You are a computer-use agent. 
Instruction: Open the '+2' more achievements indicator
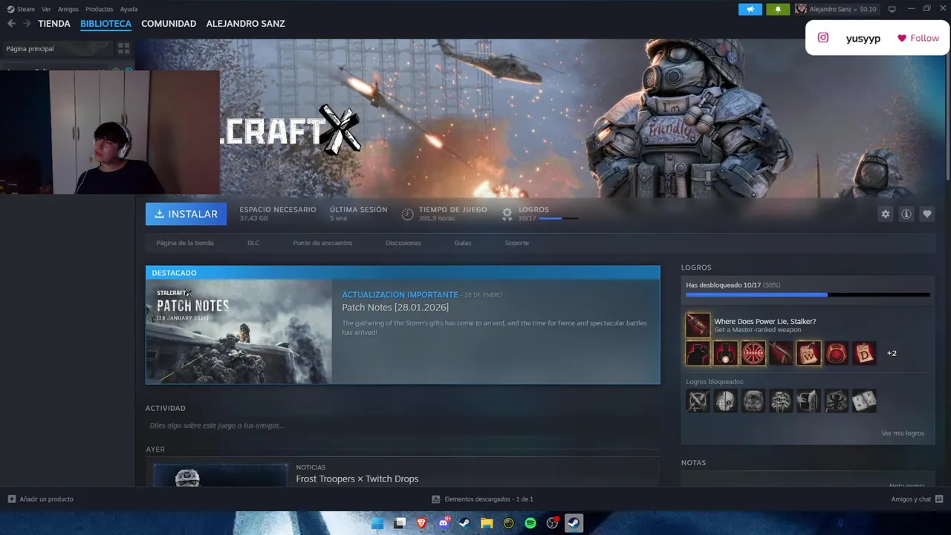point(892,354)
